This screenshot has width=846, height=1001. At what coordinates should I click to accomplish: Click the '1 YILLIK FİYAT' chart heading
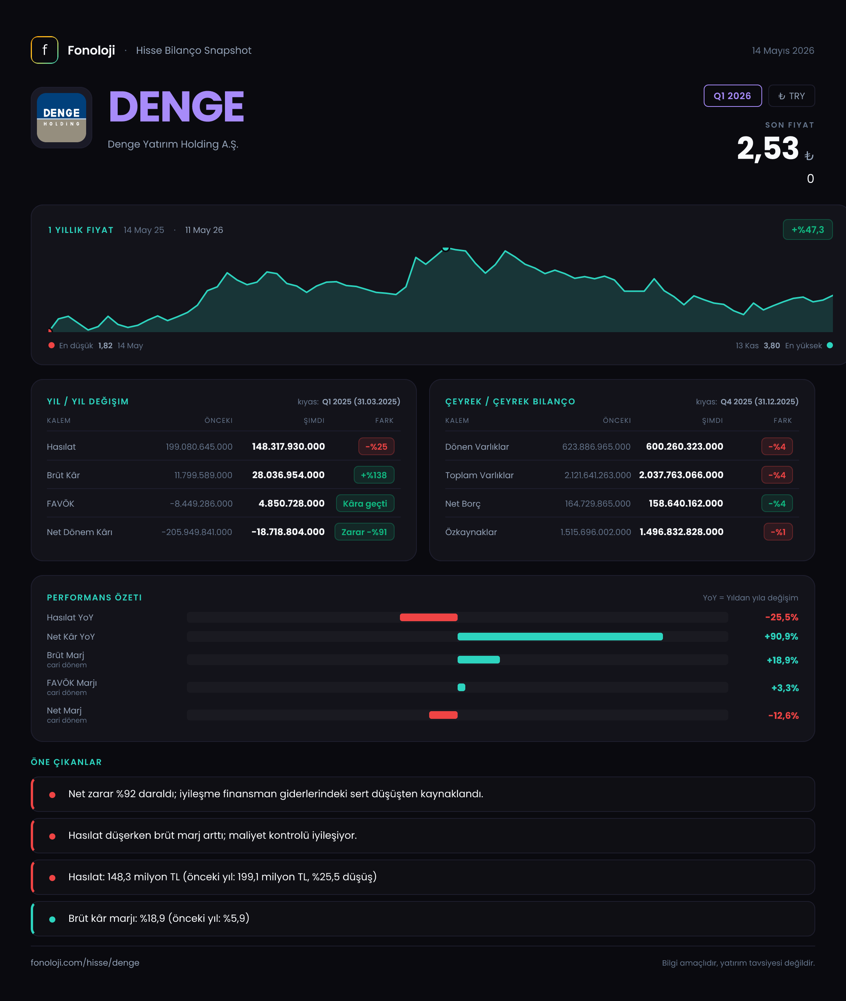(81, 229)
